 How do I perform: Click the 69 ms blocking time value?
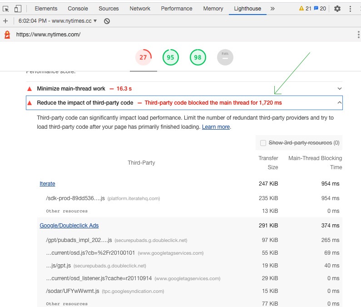coord(332,253)
